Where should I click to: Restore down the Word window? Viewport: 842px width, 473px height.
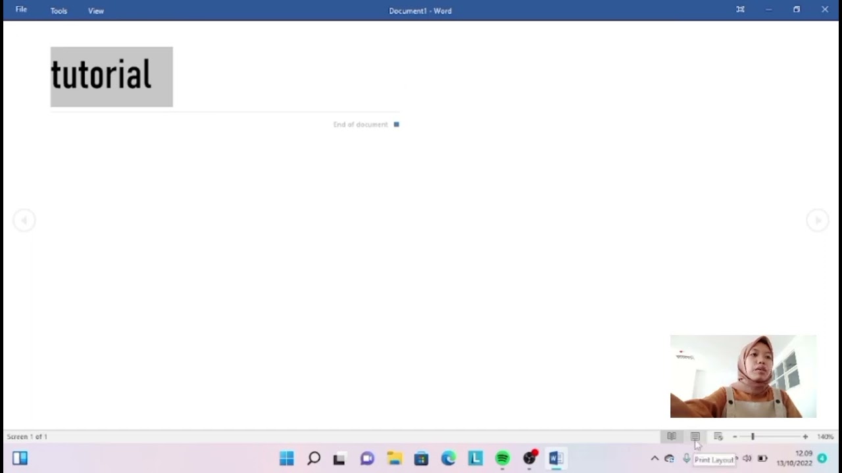797,10
